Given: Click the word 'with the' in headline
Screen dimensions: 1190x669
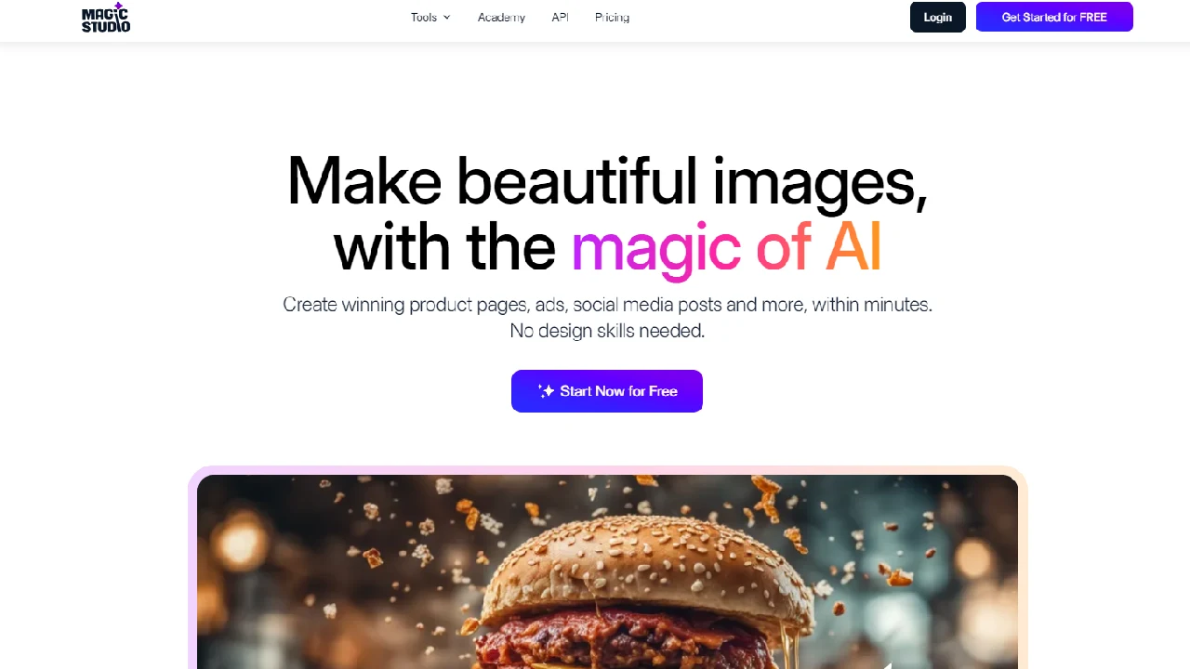Looking at the screenshot, I should pos(444,247).
